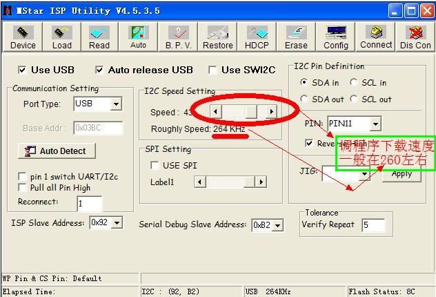436x297 pixels.
Task: Select the SCL in radio button
Action: [x=354, y=82]
